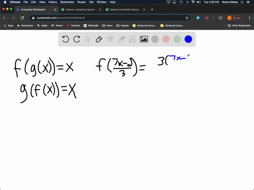Screen dimensions: 254x190
Task: Click the Bluetooth menu bar icon
Action: [187, 2]
